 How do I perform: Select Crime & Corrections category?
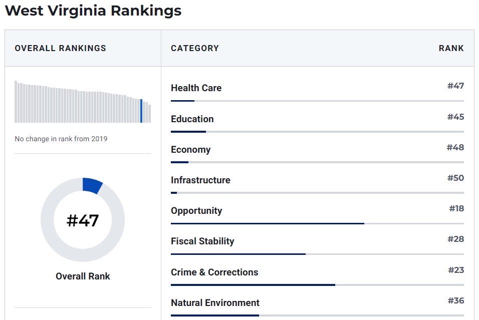point(214,272)
